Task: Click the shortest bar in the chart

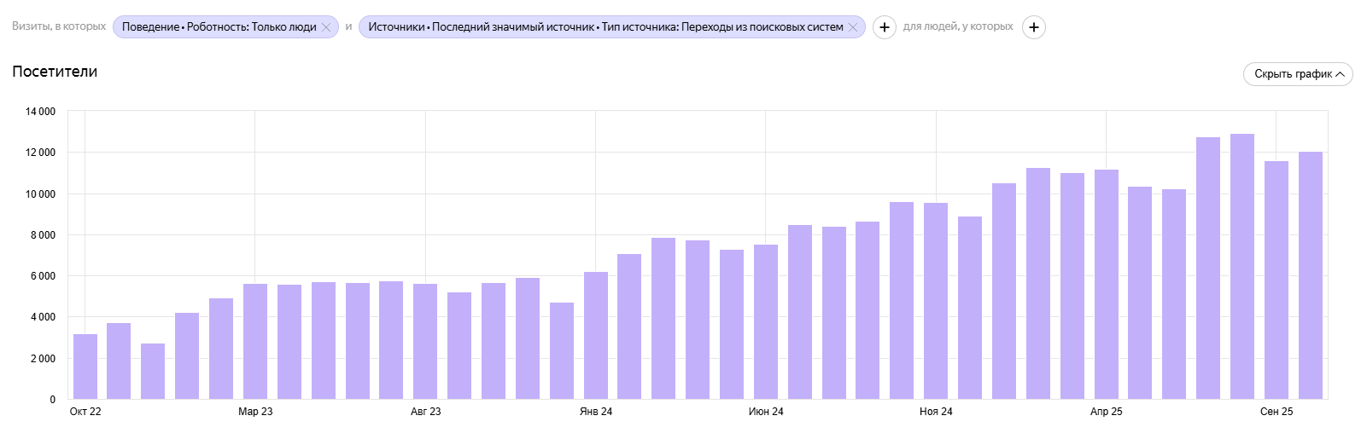Action: (x=153, y=371)
